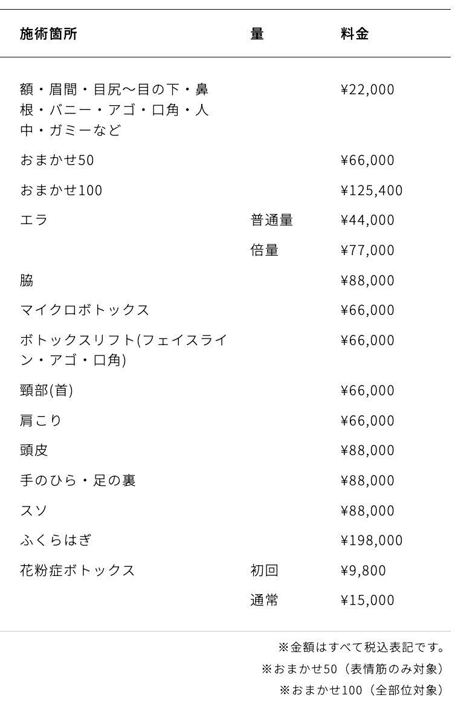Click the マイクロボトックス row label
The width and height of the screenshot is (458, 718).
pyautogui.click(x=85, y=311)
